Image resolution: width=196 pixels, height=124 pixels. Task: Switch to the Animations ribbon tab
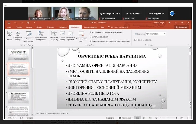pyautogui.click(x=63, y=27)
